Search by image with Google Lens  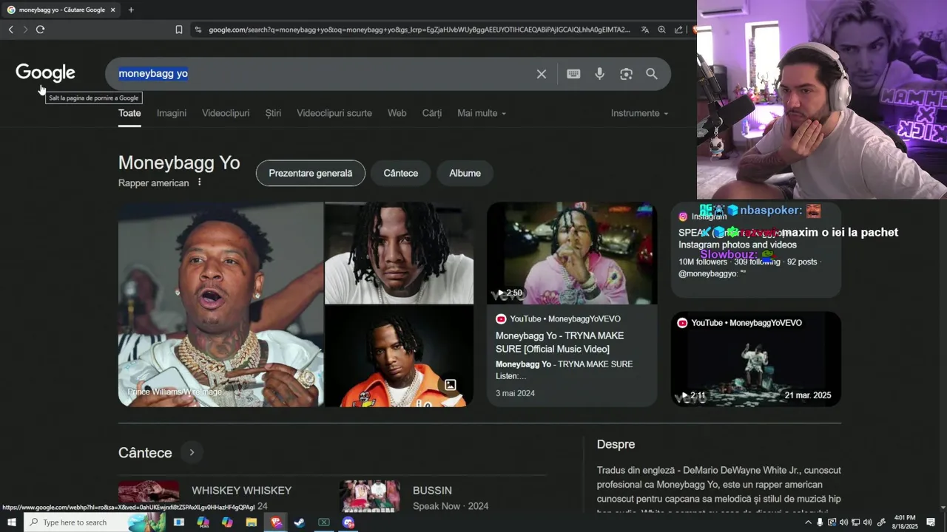(627, 74)
